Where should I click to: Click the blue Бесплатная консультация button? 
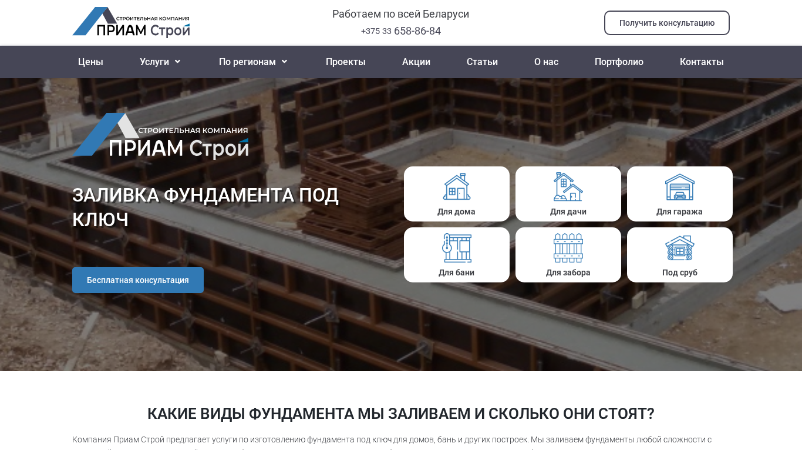138,280
